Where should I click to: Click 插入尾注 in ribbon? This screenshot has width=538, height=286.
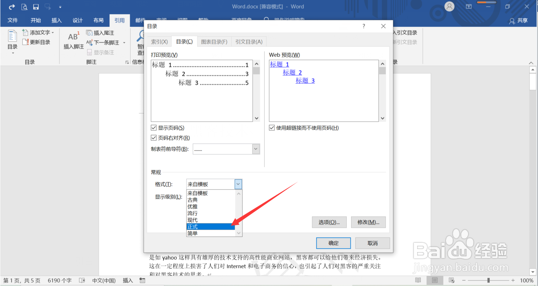[x=100, y=33]
